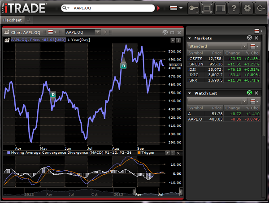The image size is (269, 203).
Task: Sort Markets by Change column header
Action: point(233,53)
